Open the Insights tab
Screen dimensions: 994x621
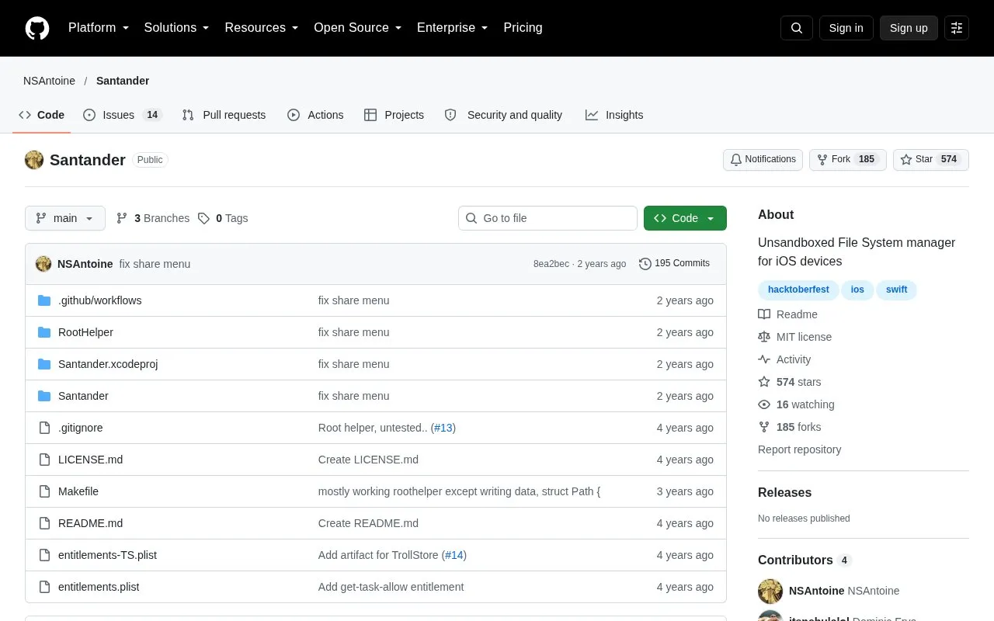pos(614,115)
